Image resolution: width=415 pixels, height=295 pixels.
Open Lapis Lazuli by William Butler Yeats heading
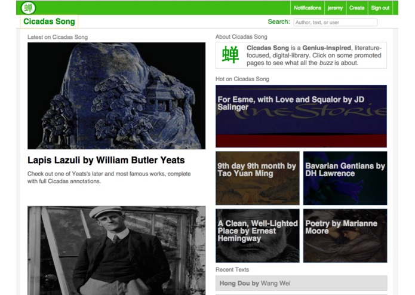pos(106,160)
